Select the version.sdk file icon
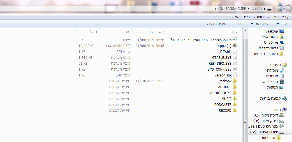292x142 pixels. [235, 75]
